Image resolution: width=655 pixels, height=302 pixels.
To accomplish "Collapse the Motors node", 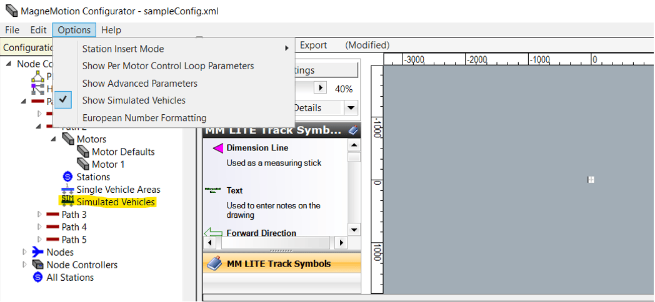I will tap(54, 139).
